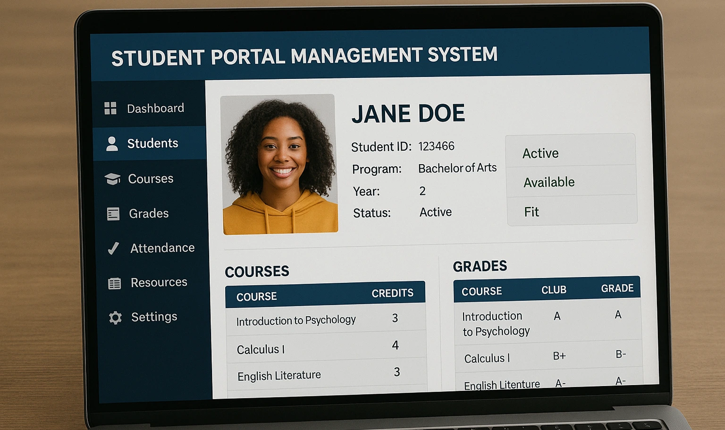Viewport: 725px width, 430px height.
Task: Click the Students person icon in sidebar
Action: tap(112, 143)
